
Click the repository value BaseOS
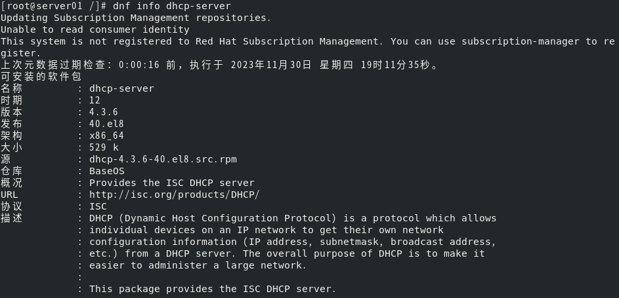(x=106, y=171)
